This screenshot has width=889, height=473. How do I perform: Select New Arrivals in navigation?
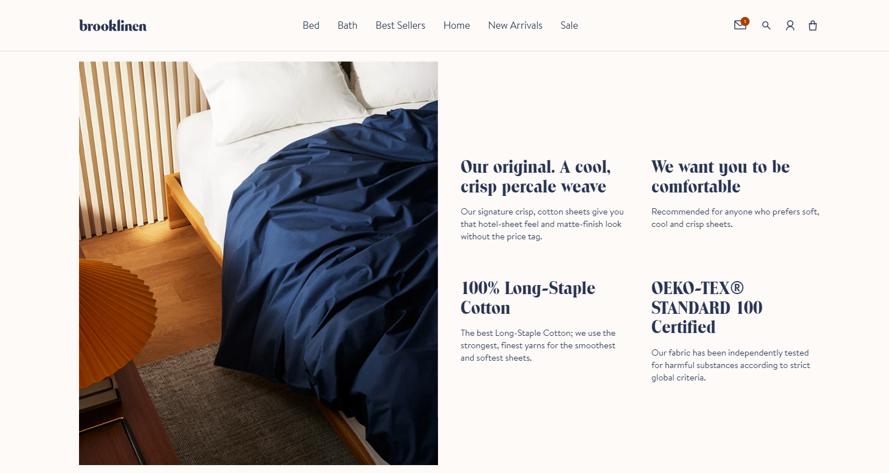point(515,25)
